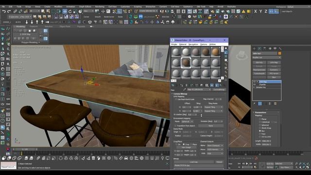Enable Transform from object checkbox
311x175 pixels.
(x=176, y=126)
